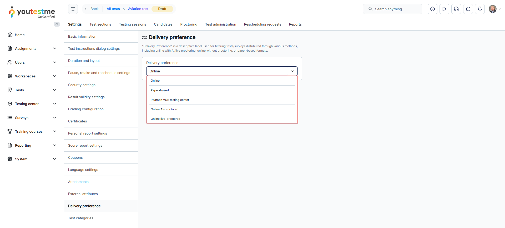Click the youtestme logo
This screenshot has width=505, height=228.
[x=32, y=12]
